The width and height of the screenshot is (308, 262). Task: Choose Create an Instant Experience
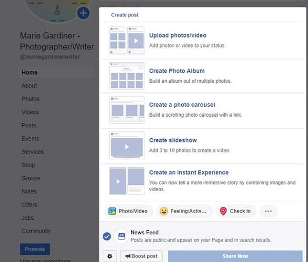pyautogui.click(x=189, y=173)
